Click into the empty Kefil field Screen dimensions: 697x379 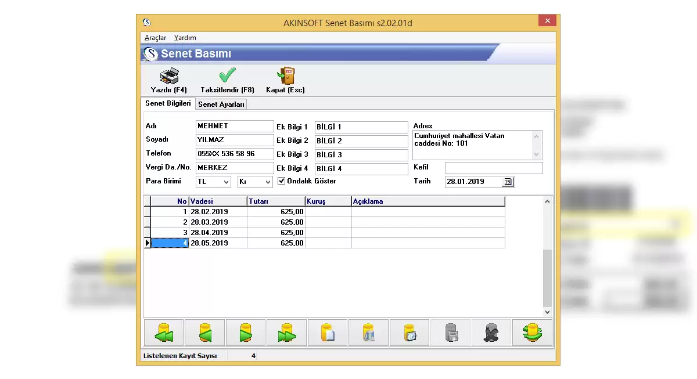(x=493, y=168)
